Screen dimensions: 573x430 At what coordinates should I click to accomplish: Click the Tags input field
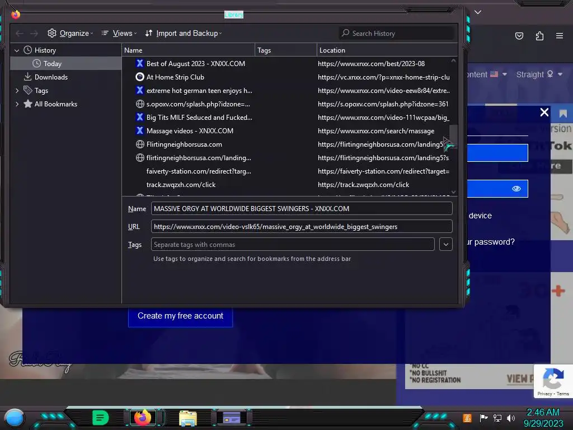pos(293,244)
